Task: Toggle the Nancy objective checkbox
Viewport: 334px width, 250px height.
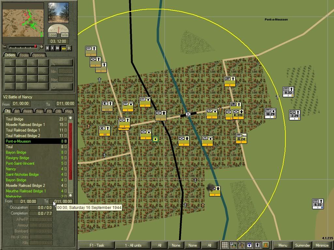Action: pyautogui.click(x=66, y=169)
